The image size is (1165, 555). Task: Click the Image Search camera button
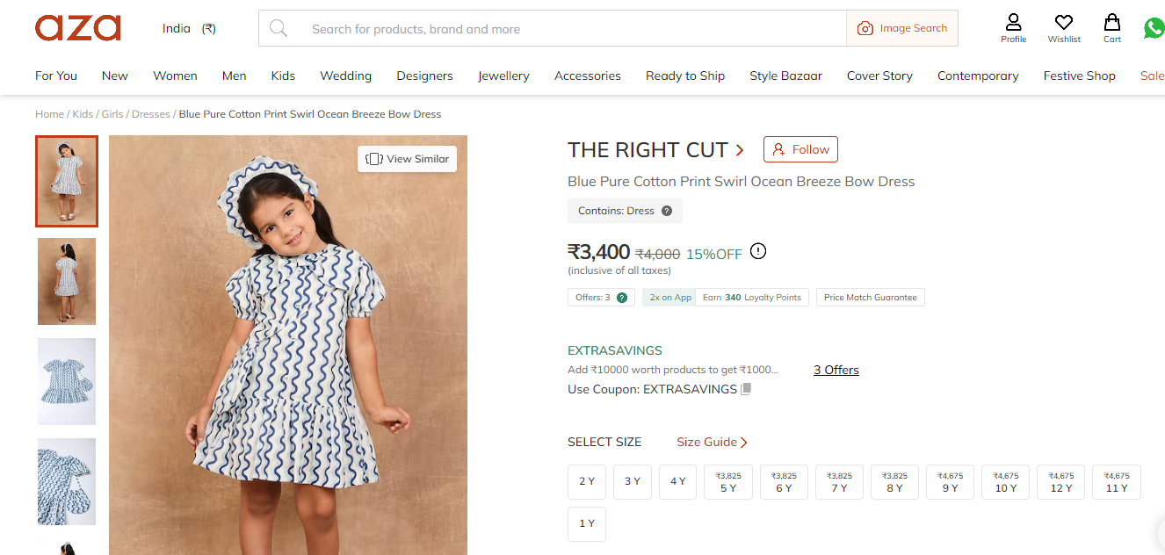coord(902,28)
